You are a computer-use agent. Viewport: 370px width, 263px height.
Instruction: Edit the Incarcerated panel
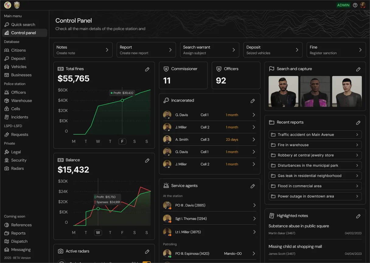pos(253,101)
